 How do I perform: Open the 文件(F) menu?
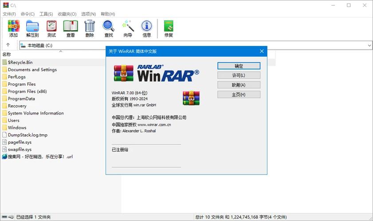(x=9, y=14)
